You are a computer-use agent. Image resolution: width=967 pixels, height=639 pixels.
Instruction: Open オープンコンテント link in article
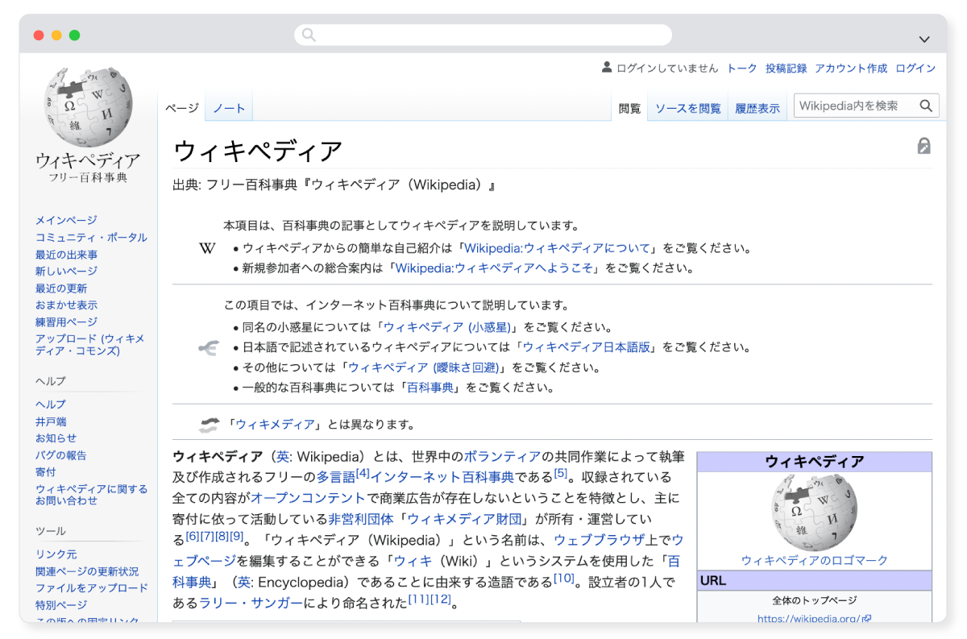308,498
